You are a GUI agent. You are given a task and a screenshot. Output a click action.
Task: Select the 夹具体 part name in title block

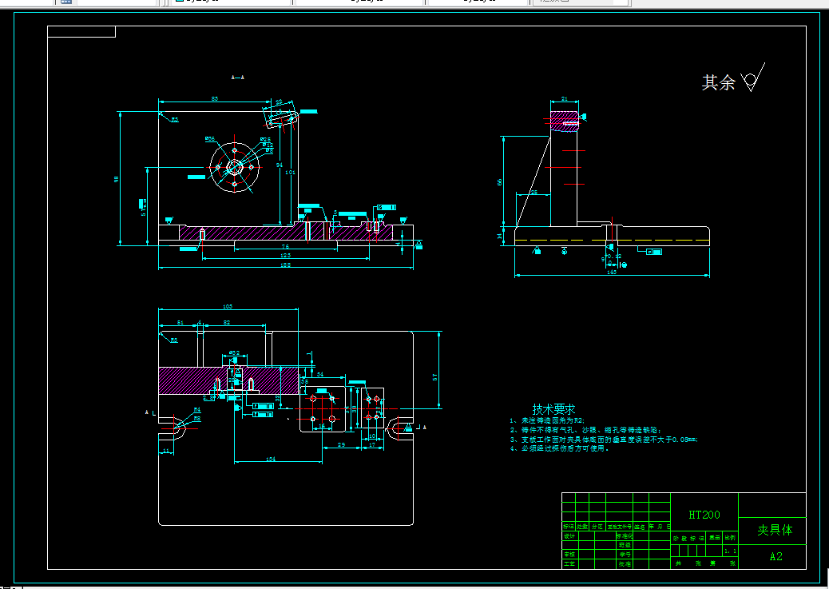[775, 530]
